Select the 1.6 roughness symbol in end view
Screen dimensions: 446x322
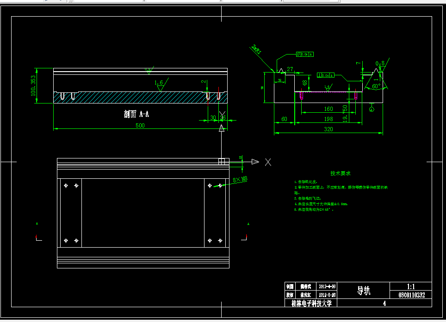328,88
